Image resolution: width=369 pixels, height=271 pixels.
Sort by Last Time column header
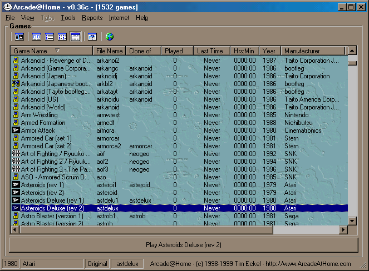(211, 51)
